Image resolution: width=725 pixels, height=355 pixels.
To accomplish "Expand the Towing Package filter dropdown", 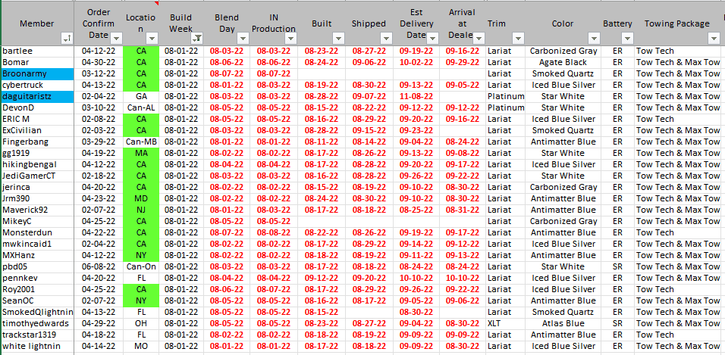I will [713, 38].
